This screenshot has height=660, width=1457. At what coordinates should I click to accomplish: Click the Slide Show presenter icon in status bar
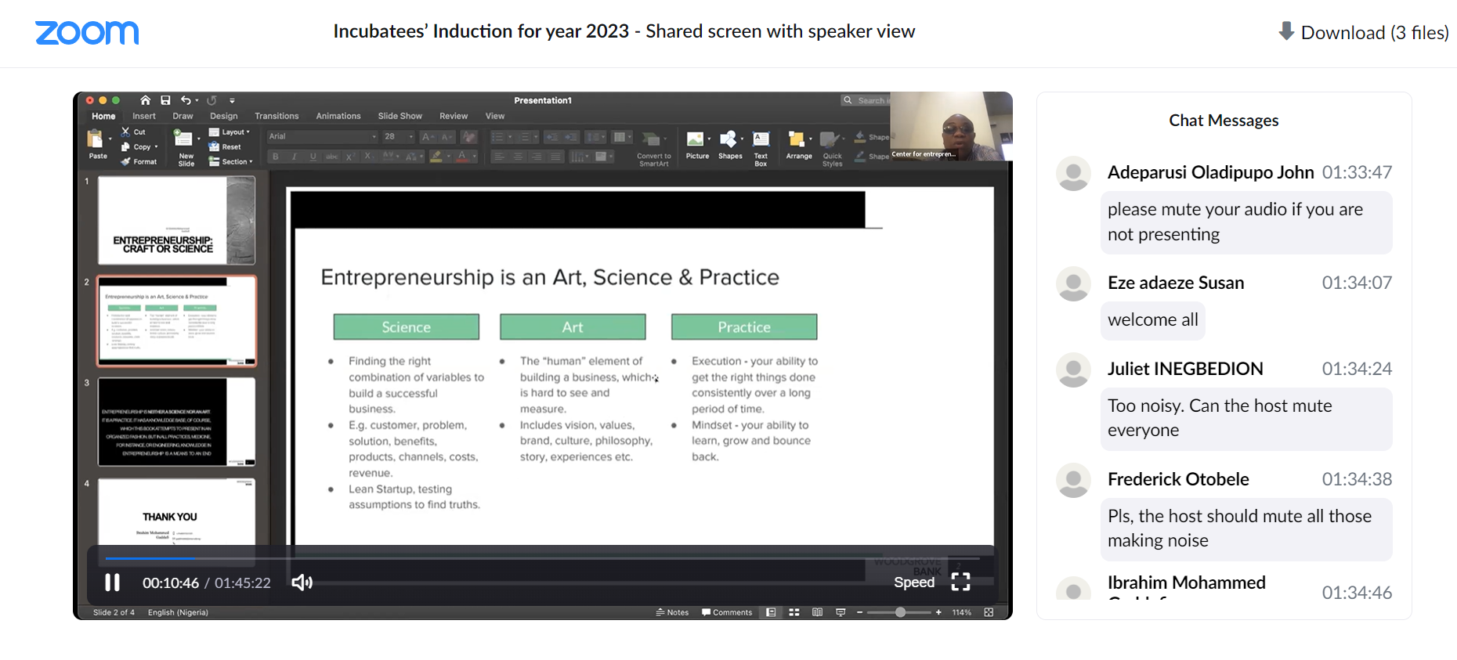[841, 612]
